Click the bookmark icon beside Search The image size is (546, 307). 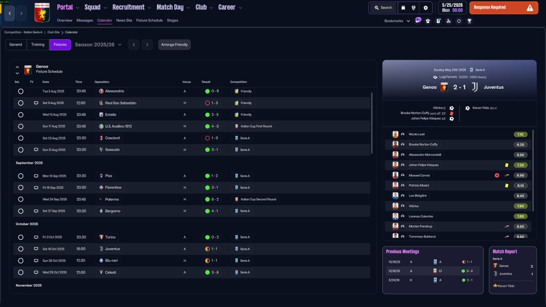click(x=403, y=8)
